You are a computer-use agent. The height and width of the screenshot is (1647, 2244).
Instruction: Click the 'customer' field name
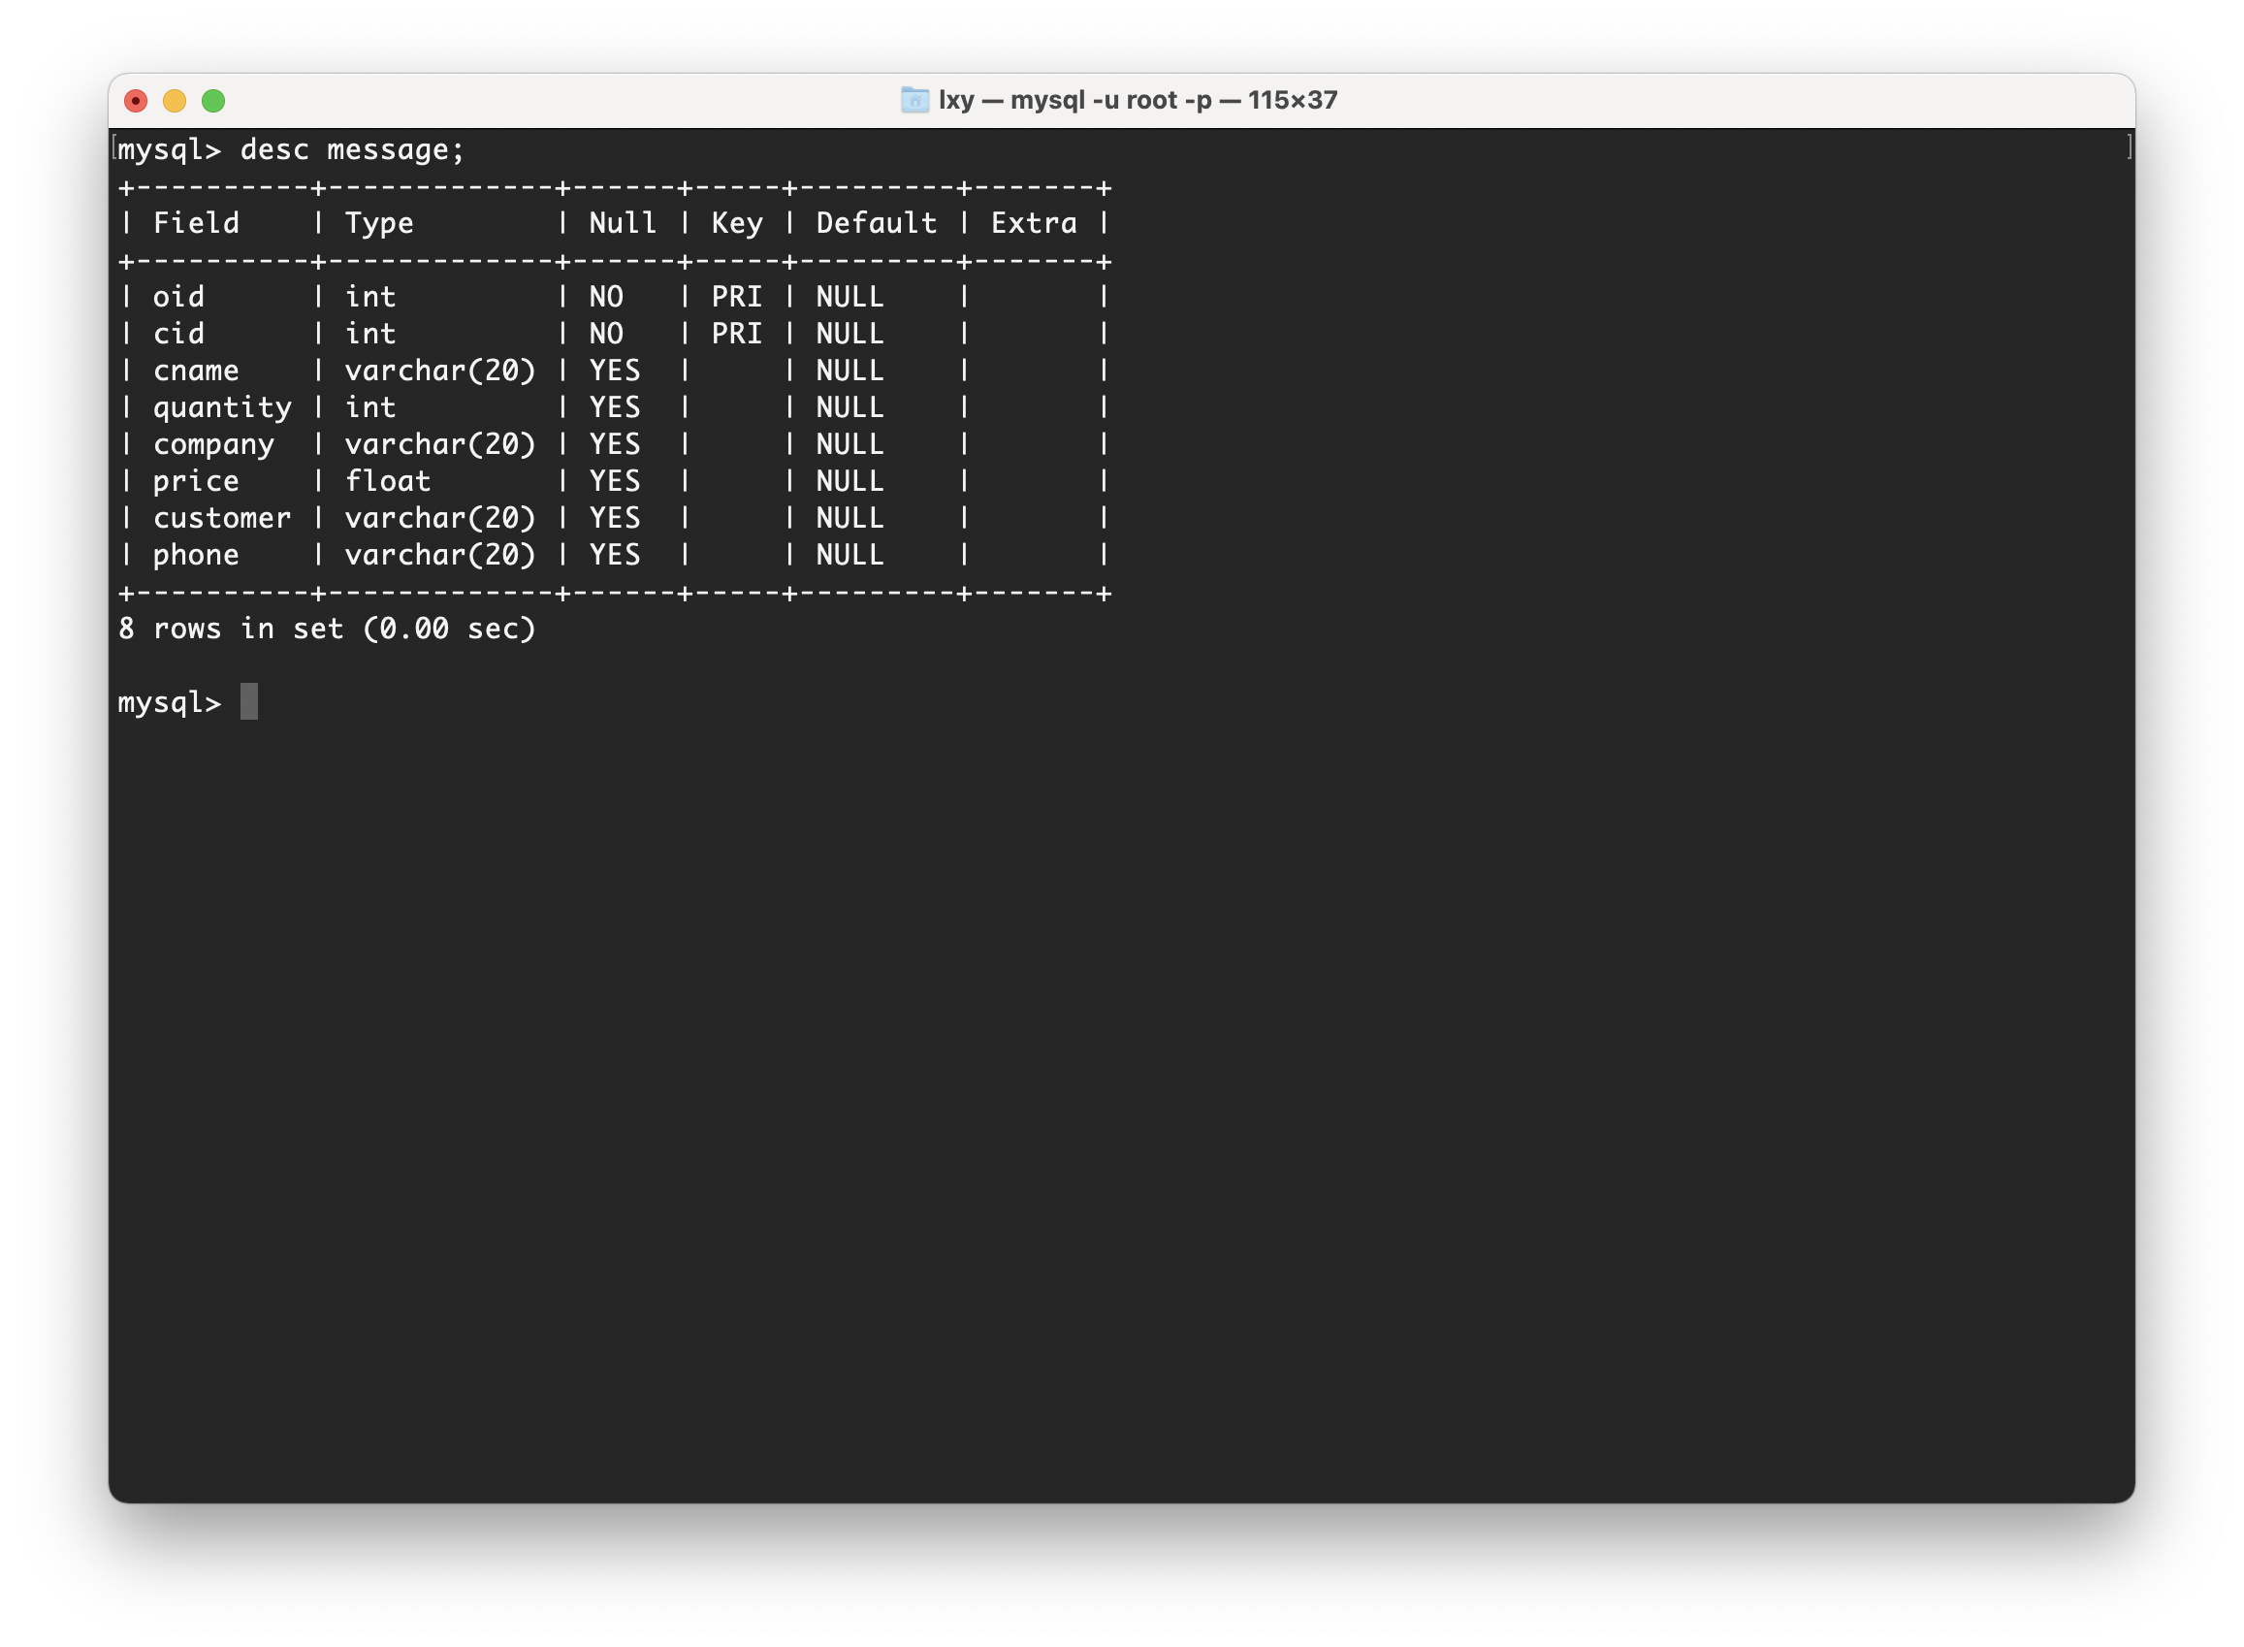coord(222,518)
